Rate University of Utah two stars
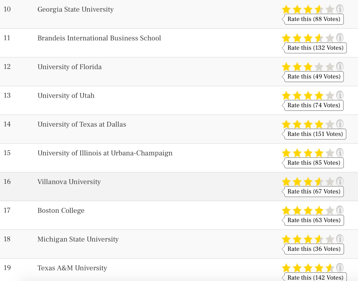Screen dimensions: 358x281 pyautogui.click(x=297, y=96)
